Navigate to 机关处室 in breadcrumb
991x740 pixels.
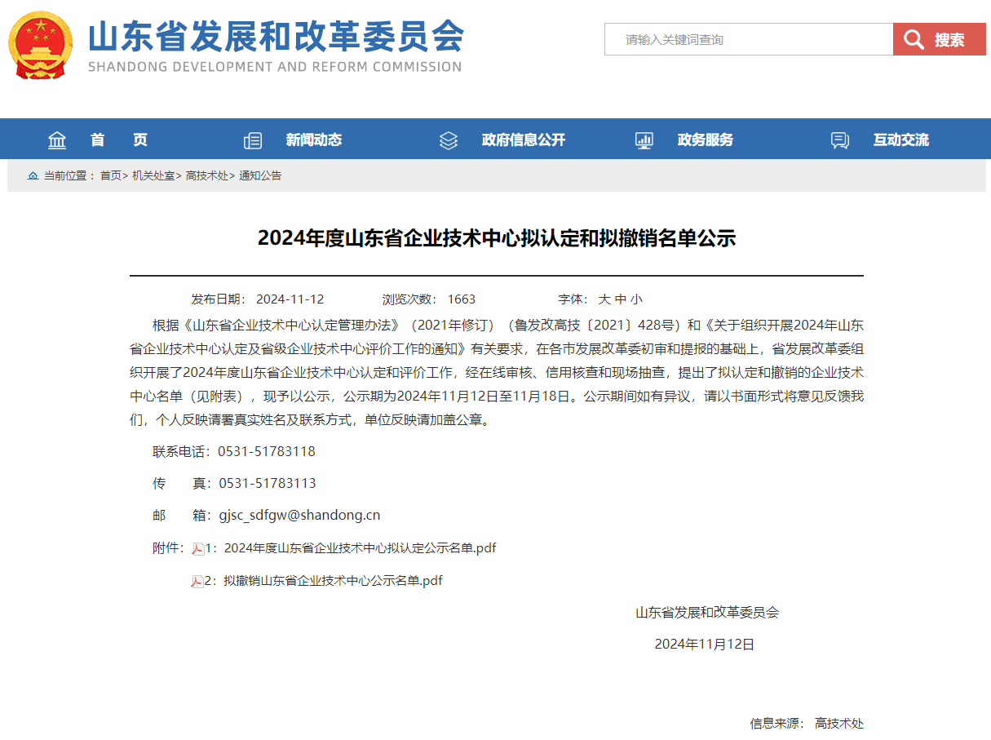(x=153, y=175)
